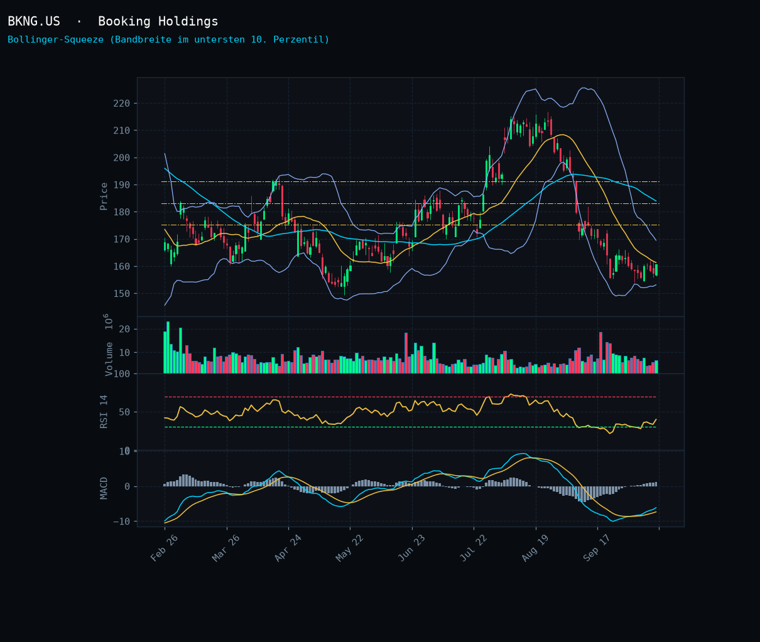Viewport: 760px width, 642px height.
Task: Click the 10 tick on the Volume axis
Action: pyautogui.click(x=124, y=353)
